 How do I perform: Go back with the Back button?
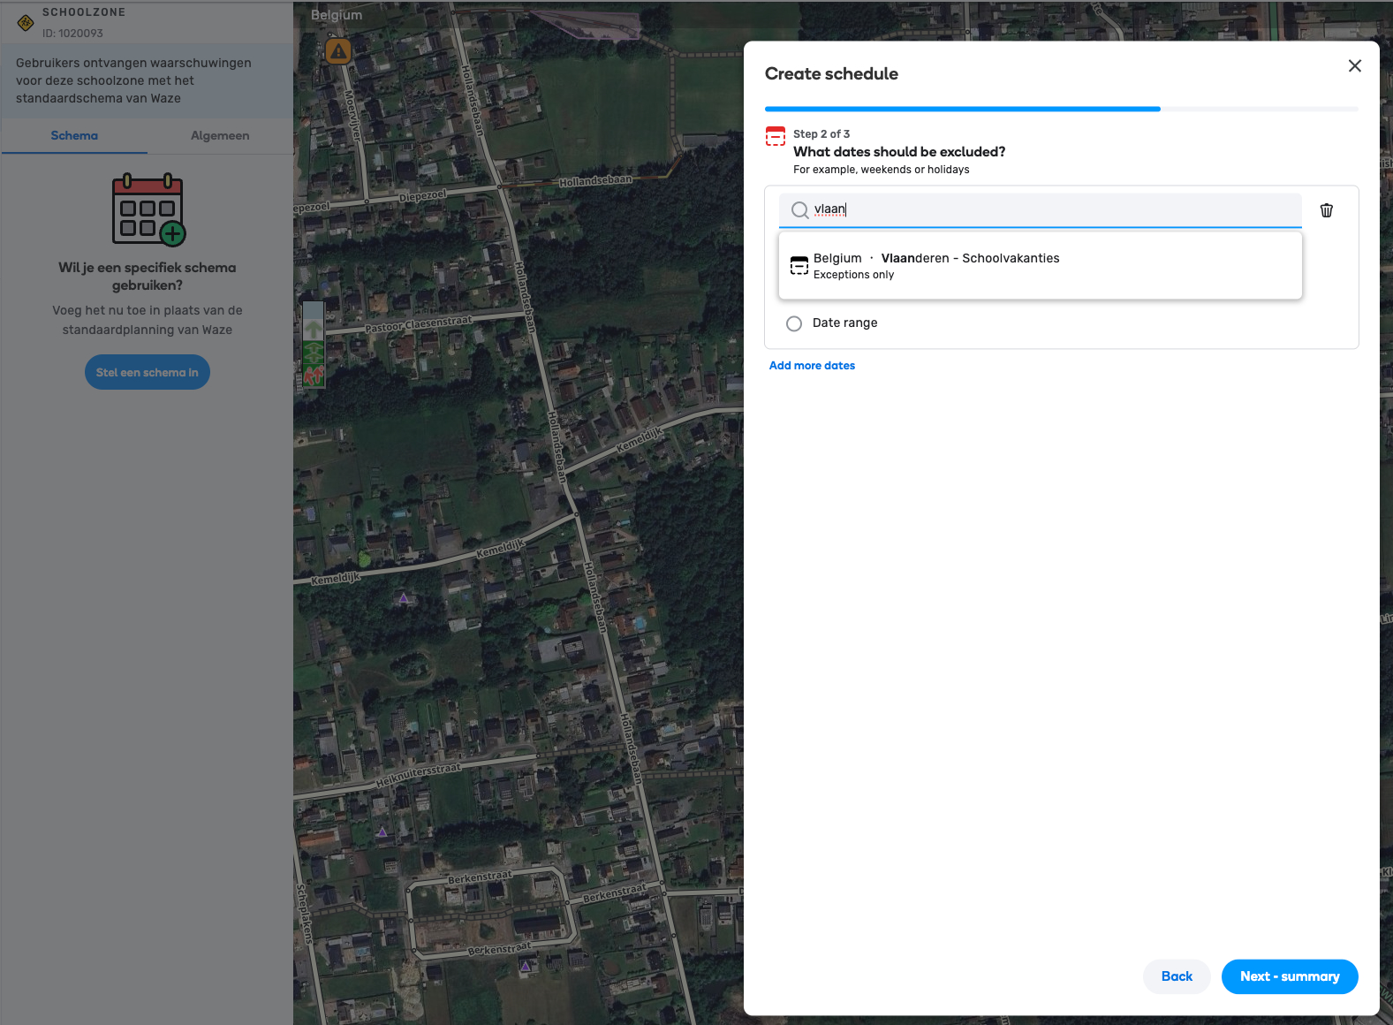pyautogui.click(x=1176, y=976)
